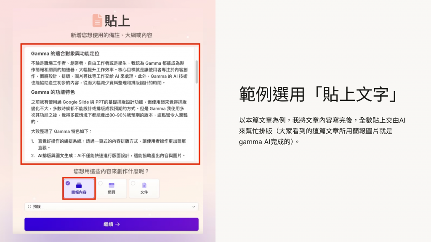The width and height of the screenshot is (431, 242).
Task: Click the orange document icon beside 貼上
Action: click(97, 21)
